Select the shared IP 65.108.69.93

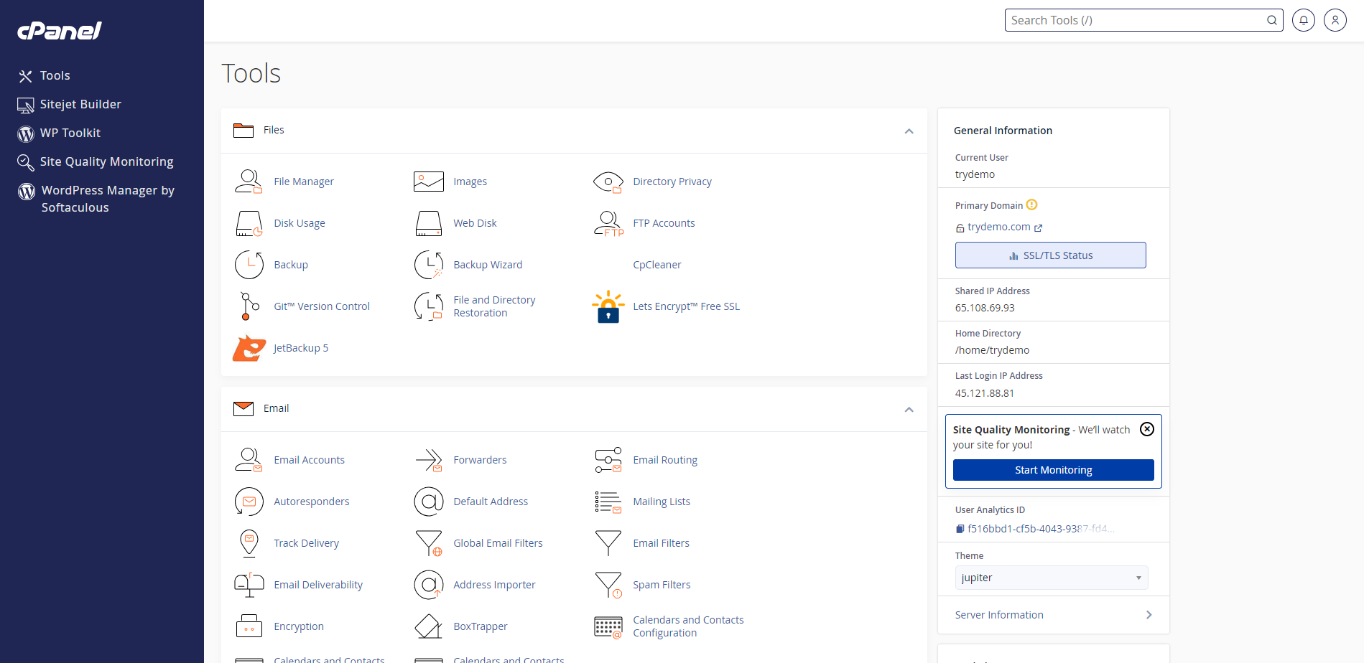point(985,308)
